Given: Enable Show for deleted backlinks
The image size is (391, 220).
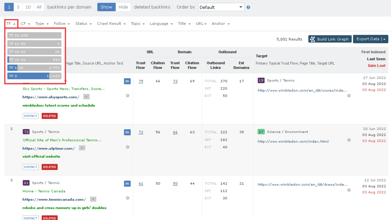Looking at the screenshot, I should tap(106, 7).
